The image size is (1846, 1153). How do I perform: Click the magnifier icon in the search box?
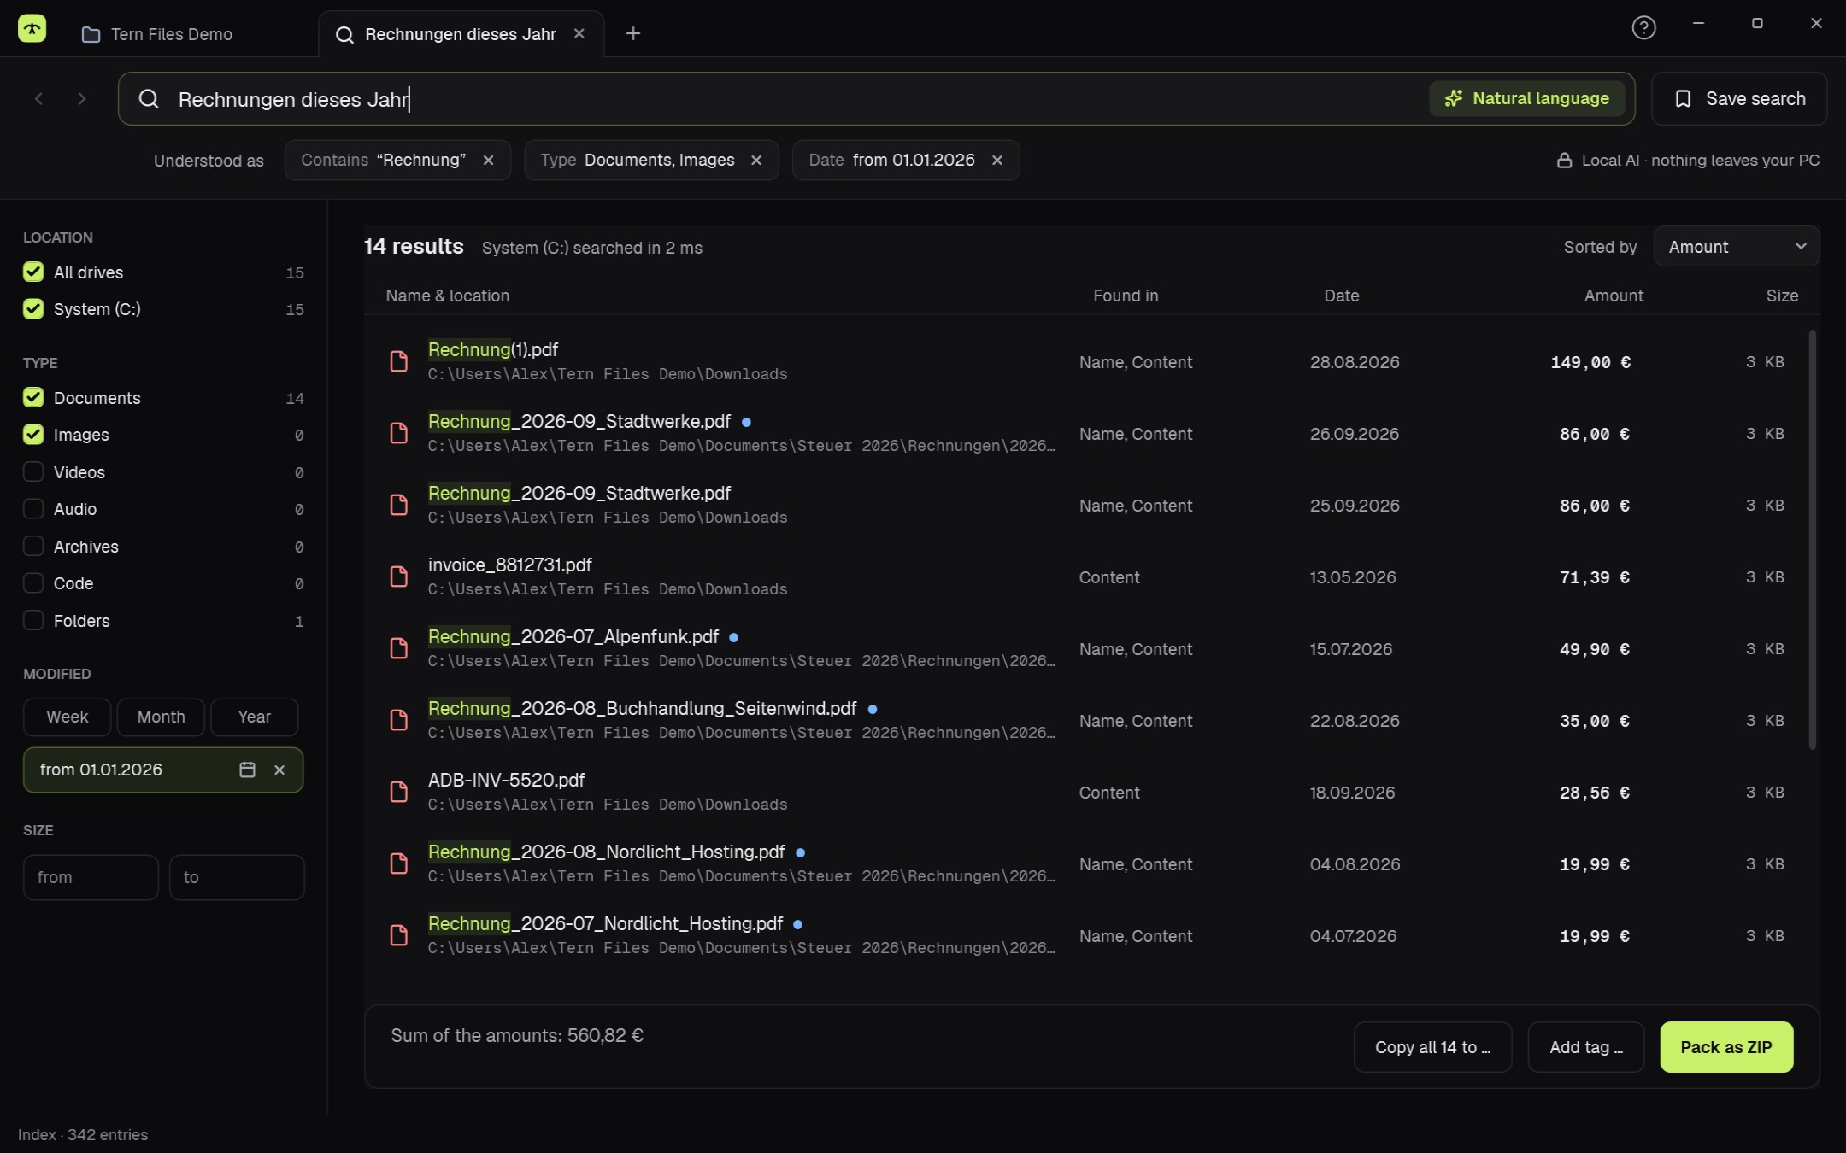(x=149, y=99)
